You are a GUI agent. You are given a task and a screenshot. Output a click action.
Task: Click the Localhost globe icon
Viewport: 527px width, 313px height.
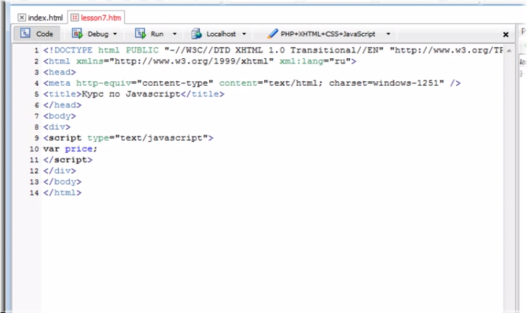(x=196, y=34)
